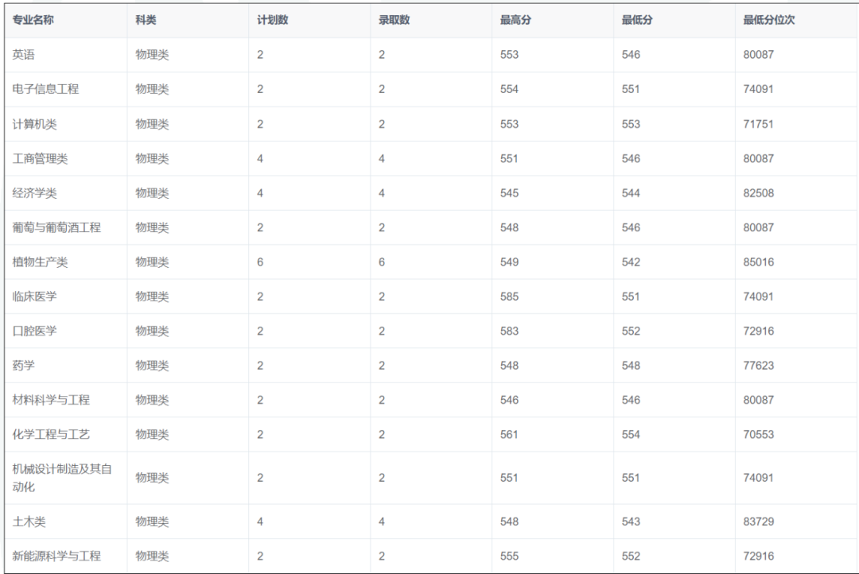859x574 pixels.
Task: Click lowest score 543 for 土木类
Action: pyautogui.click(x=631, y=522)
